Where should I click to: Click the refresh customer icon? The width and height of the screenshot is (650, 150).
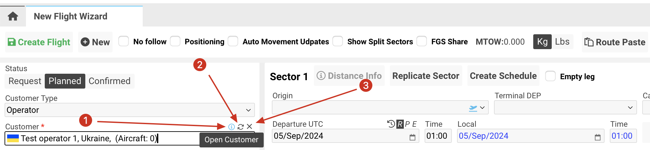(240, 127)
